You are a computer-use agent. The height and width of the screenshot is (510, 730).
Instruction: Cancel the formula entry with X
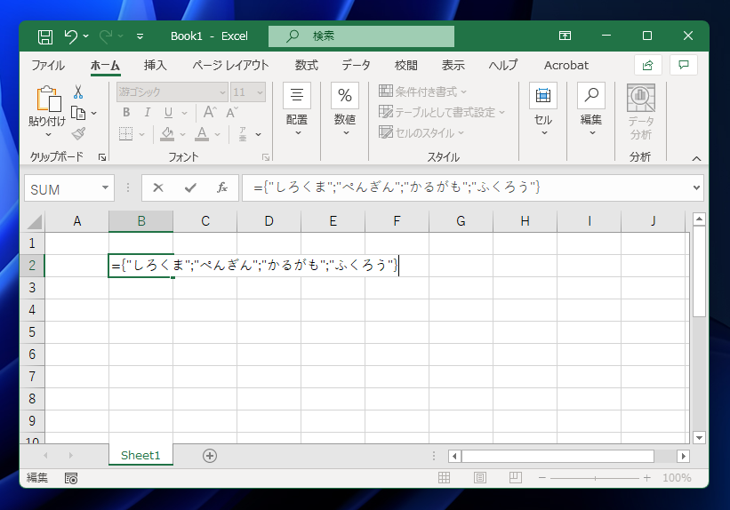(158, 187)
